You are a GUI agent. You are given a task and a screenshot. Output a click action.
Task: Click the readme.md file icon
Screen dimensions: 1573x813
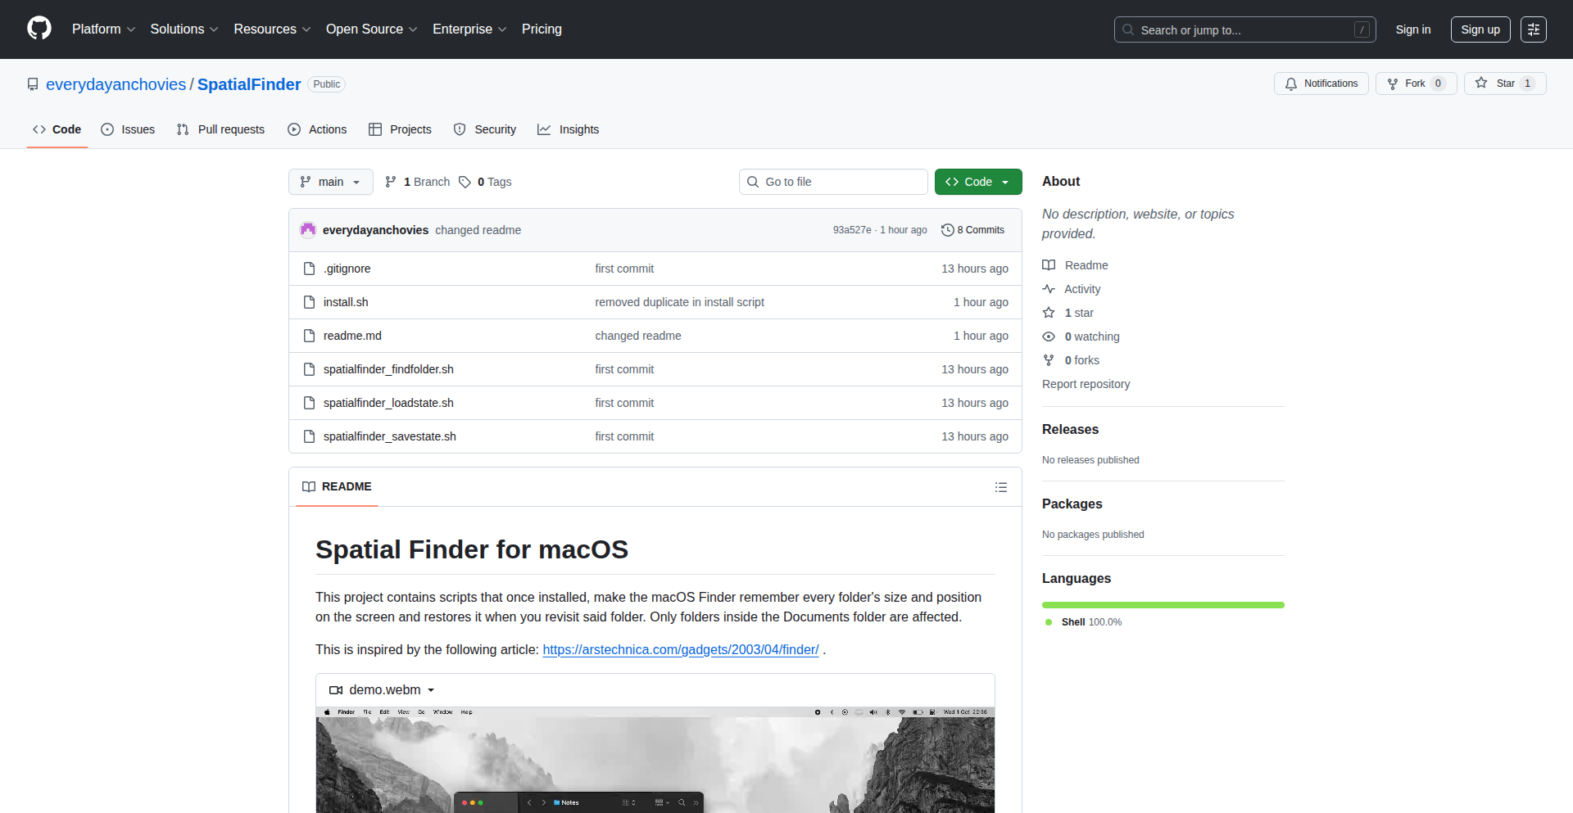[309, 336]
